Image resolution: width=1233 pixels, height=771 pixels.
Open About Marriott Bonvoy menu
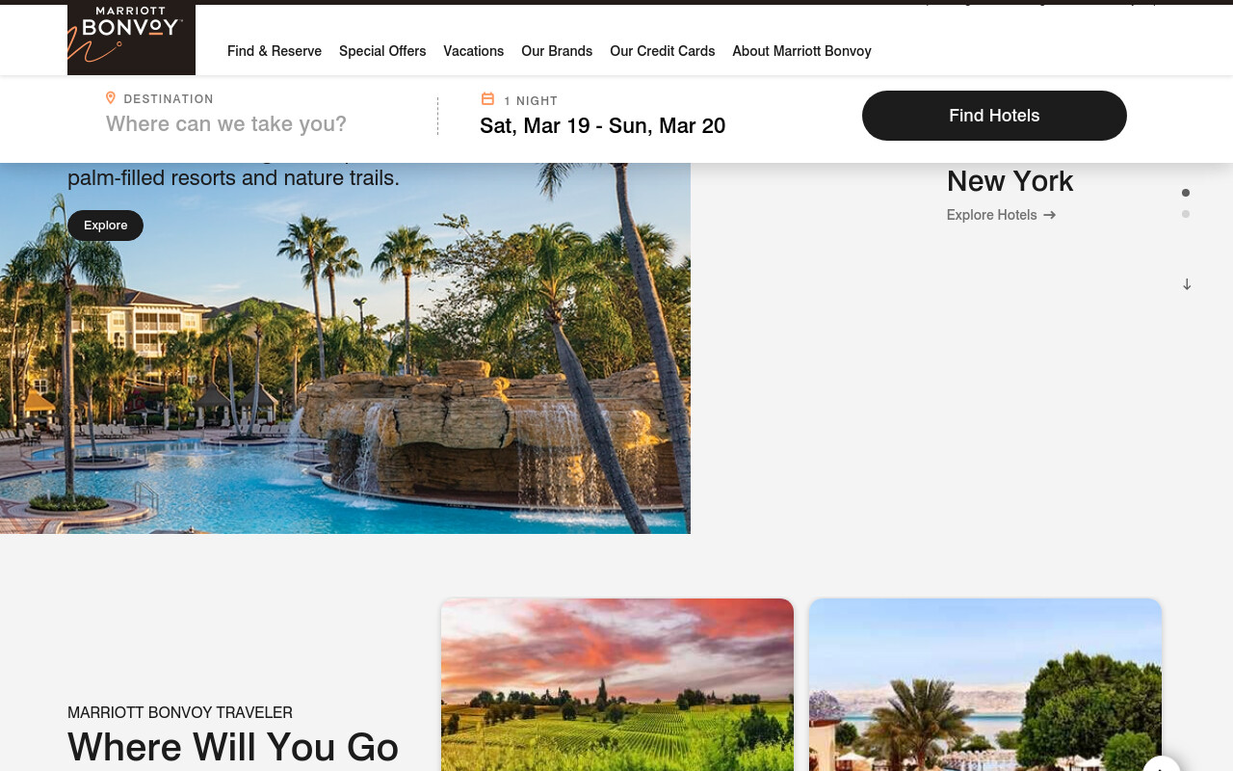801,51
